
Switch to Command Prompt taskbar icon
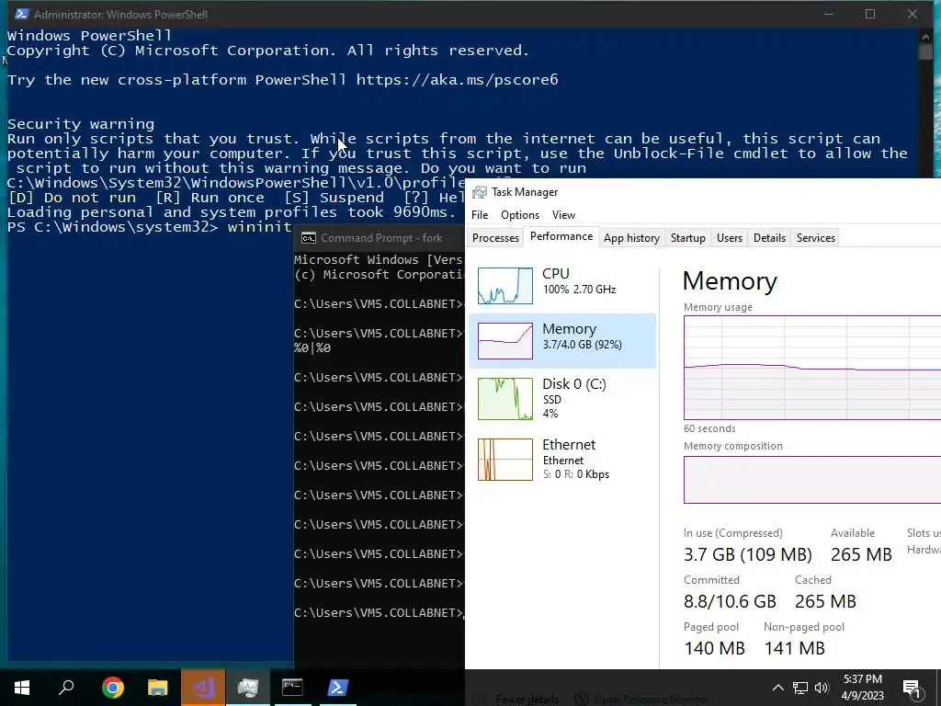point(292,687)
